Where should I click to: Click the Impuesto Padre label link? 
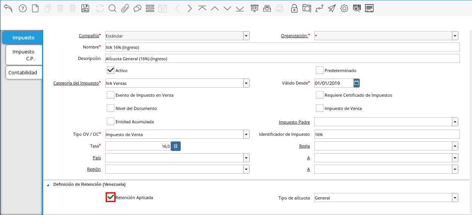pos(294,122)
